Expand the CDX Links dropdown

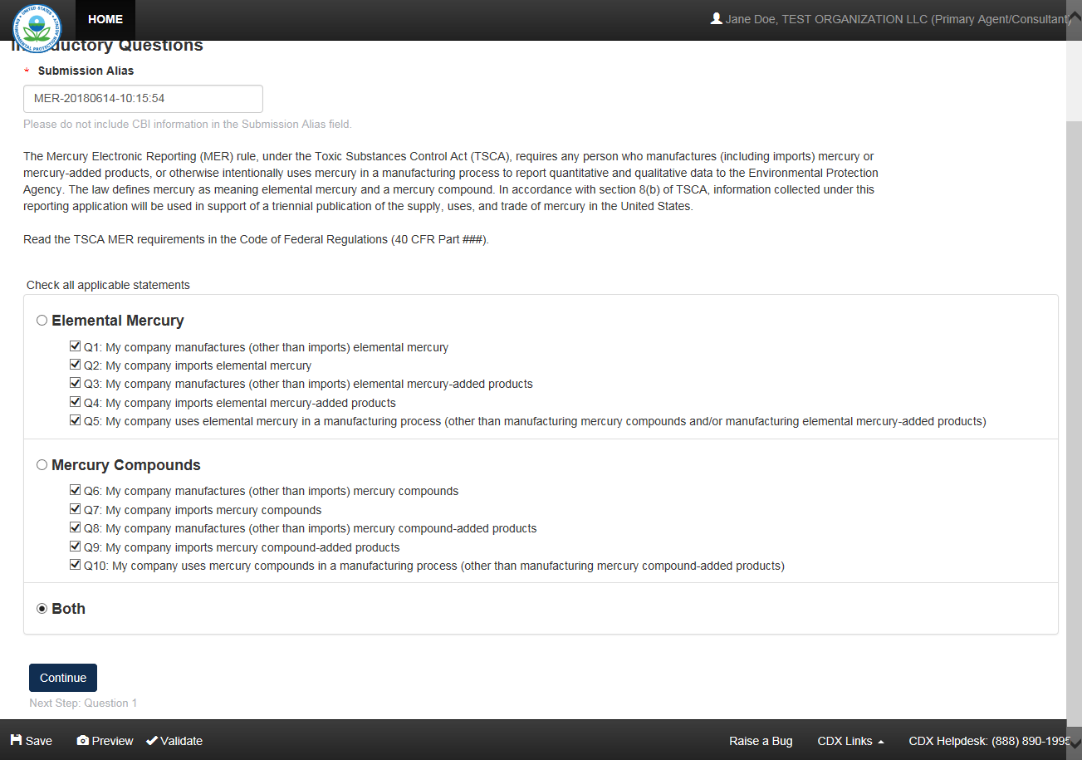click(850, 741)
